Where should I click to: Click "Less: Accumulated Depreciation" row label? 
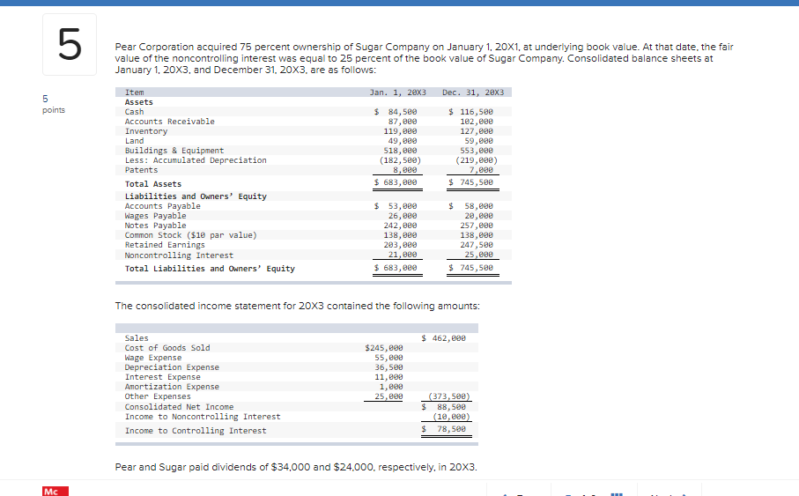tap(196, 160)
